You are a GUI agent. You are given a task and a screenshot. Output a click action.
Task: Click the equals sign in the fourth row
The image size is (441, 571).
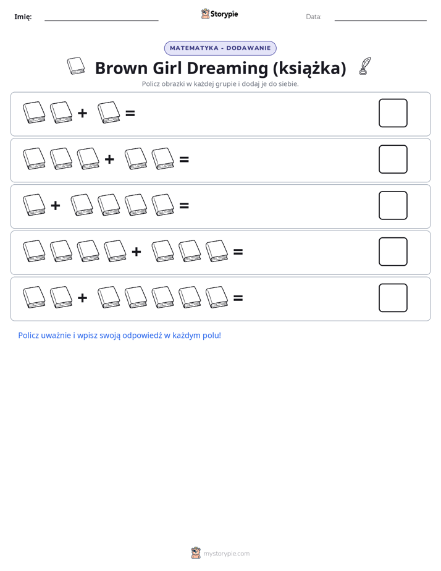238,252
